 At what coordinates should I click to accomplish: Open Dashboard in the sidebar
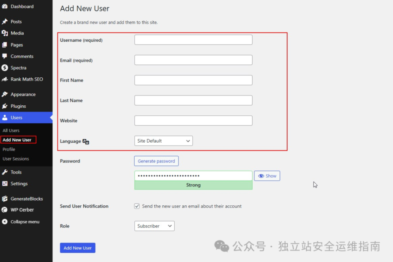click(26, 7)
